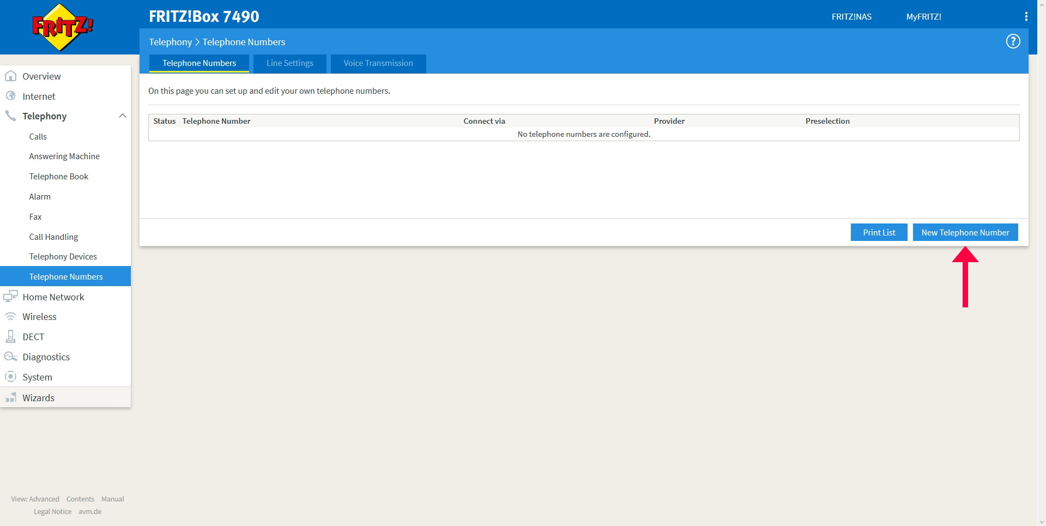Screen dimensions: 1046x526
Task: Click View: Advanced link
Action: pyautogui.click(x=35, y=499)
